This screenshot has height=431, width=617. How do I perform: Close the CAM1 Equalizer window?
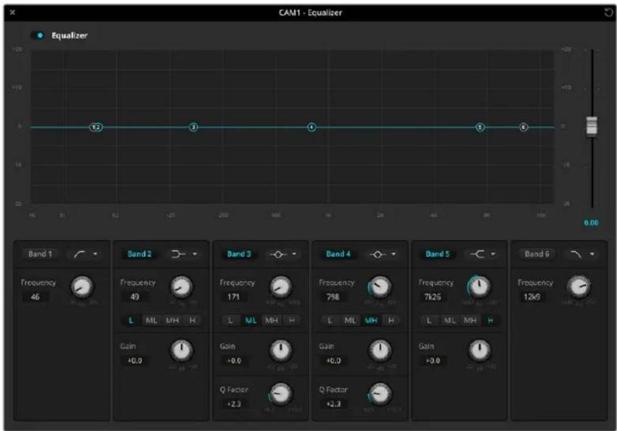click(x=12, y=12)
